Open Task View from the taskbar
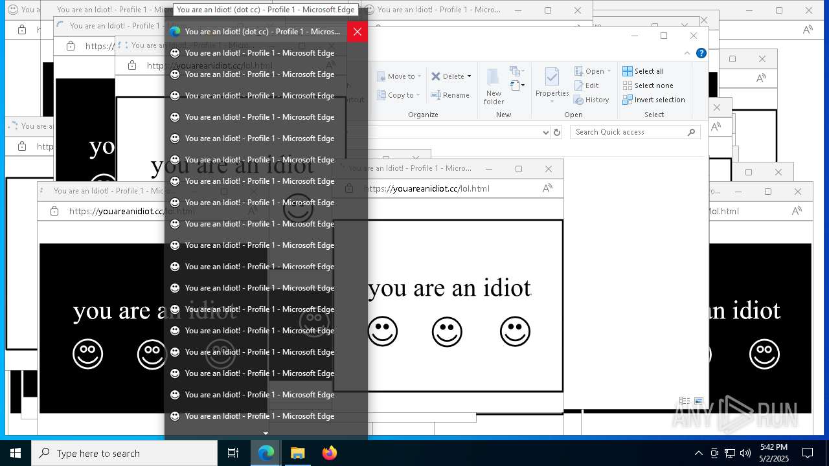 tap(233, 453)
